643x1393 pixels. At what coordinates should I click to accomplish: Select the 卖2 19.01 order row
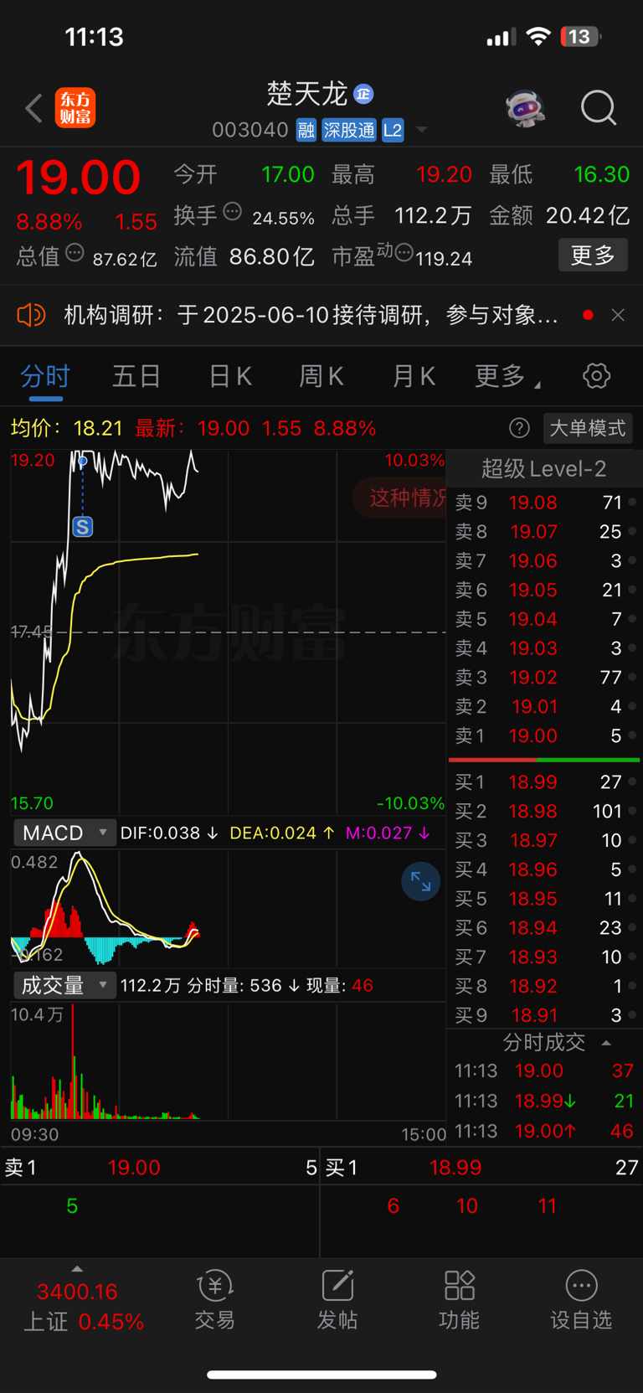point(544,706)
